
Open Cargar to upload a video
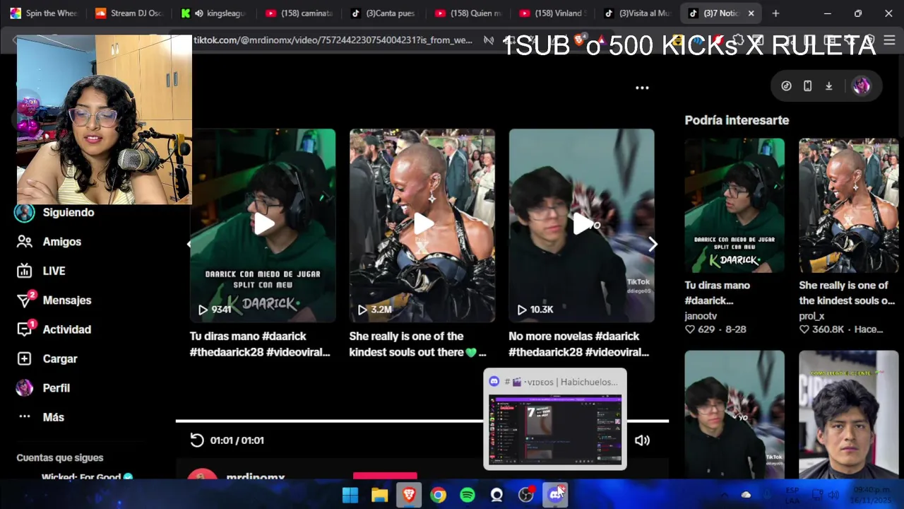[47, 359]
